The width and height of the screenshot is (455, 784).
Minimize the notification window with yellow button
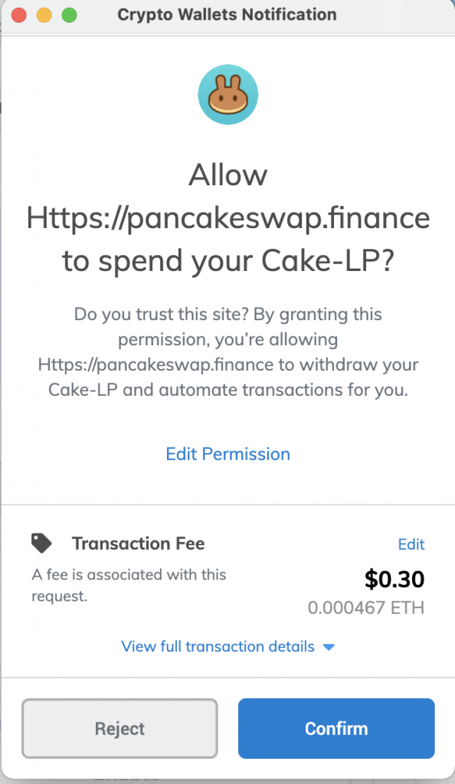pyautogui.click(x=44, y=15)
